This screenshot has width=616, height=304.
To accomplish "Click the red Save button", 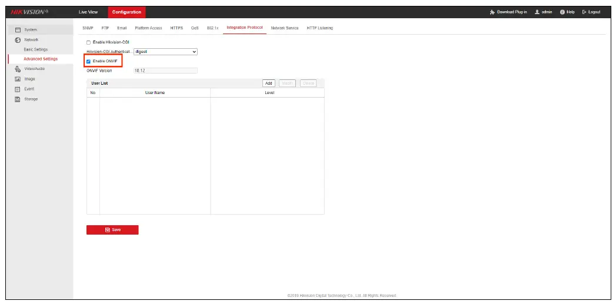I will coord(112,230).
